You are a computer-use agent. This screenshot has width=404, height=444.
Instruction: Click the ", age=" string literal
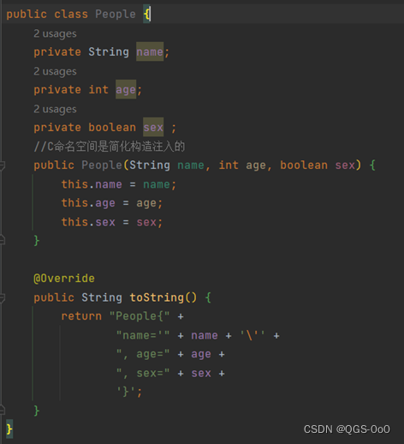[x=143, y=354]
